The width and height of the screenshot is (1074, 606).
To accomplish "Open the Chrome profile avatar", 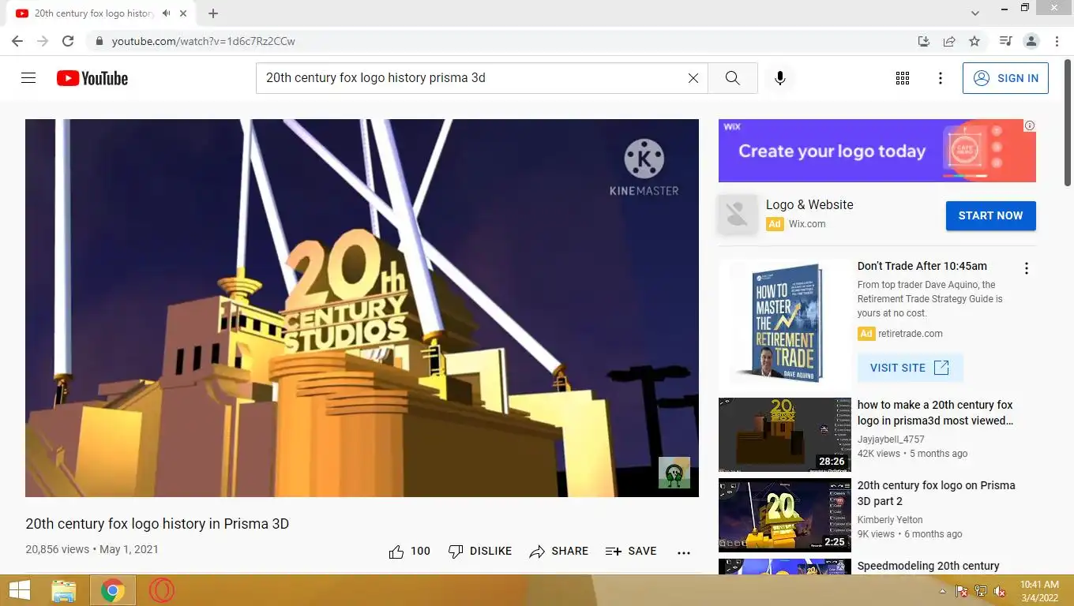I will coord(1031,41).
